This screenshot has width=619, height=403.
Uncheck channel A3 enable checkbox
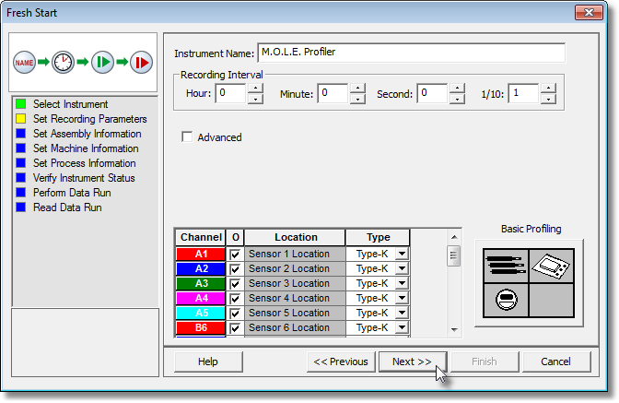(235, 284)
